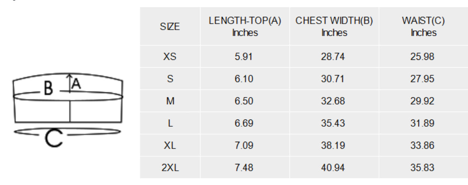
Task: Select the 2XL waist value 35.83
Action: (423, 168)
